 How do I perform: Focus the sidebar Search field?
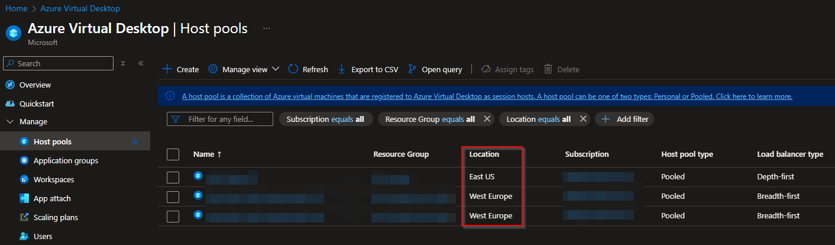click(58, 63)
